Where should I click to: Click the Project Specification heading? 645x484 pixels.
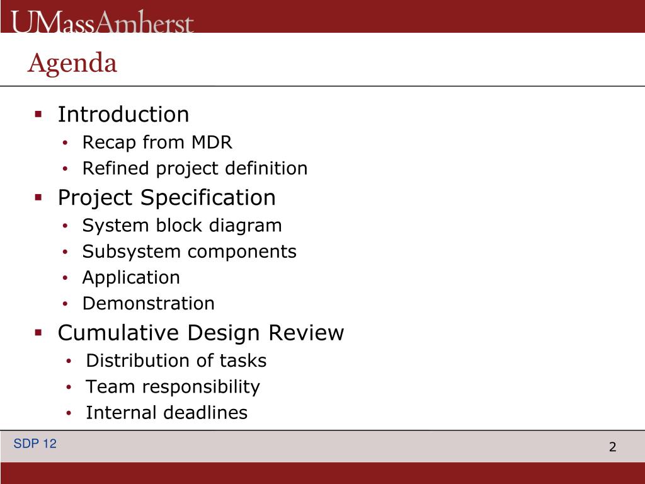coord(166,197)
